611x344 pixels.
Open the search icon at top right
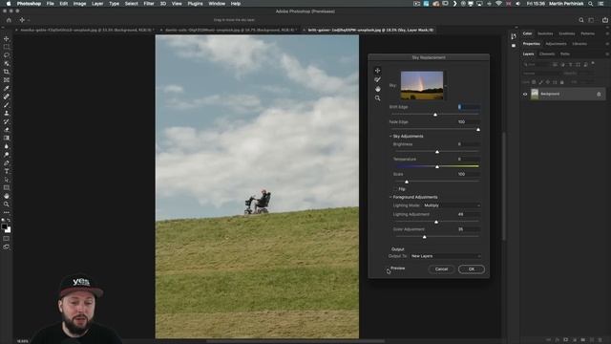coord(581,20)
